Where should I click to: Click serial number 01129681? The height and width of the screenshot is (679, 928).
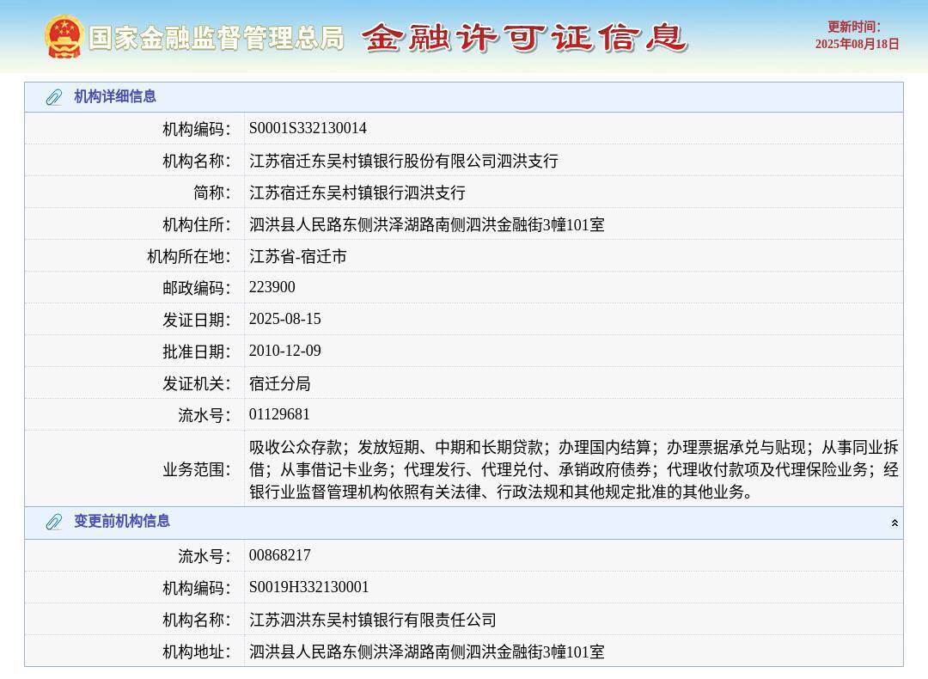pos(279,414)
